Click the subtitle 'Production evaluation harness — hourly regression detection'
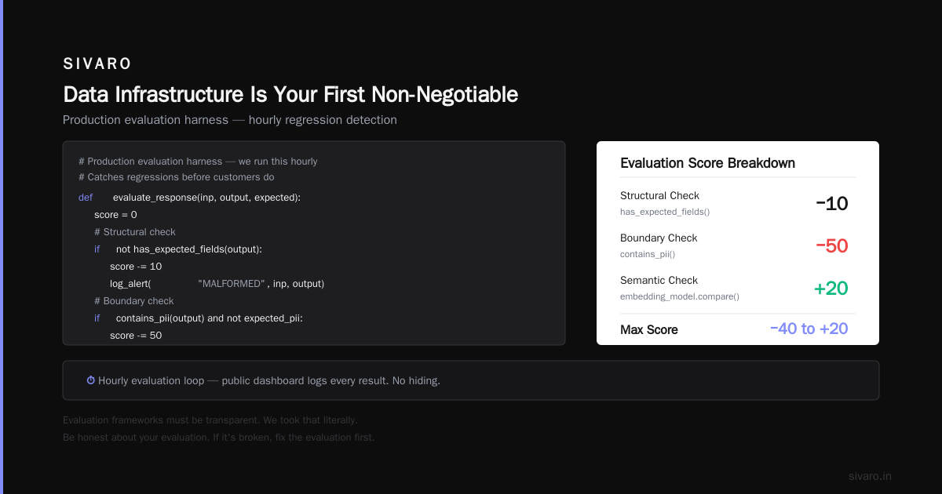The height and width of the screenshot is (494, 942). (x=230, y=120)
